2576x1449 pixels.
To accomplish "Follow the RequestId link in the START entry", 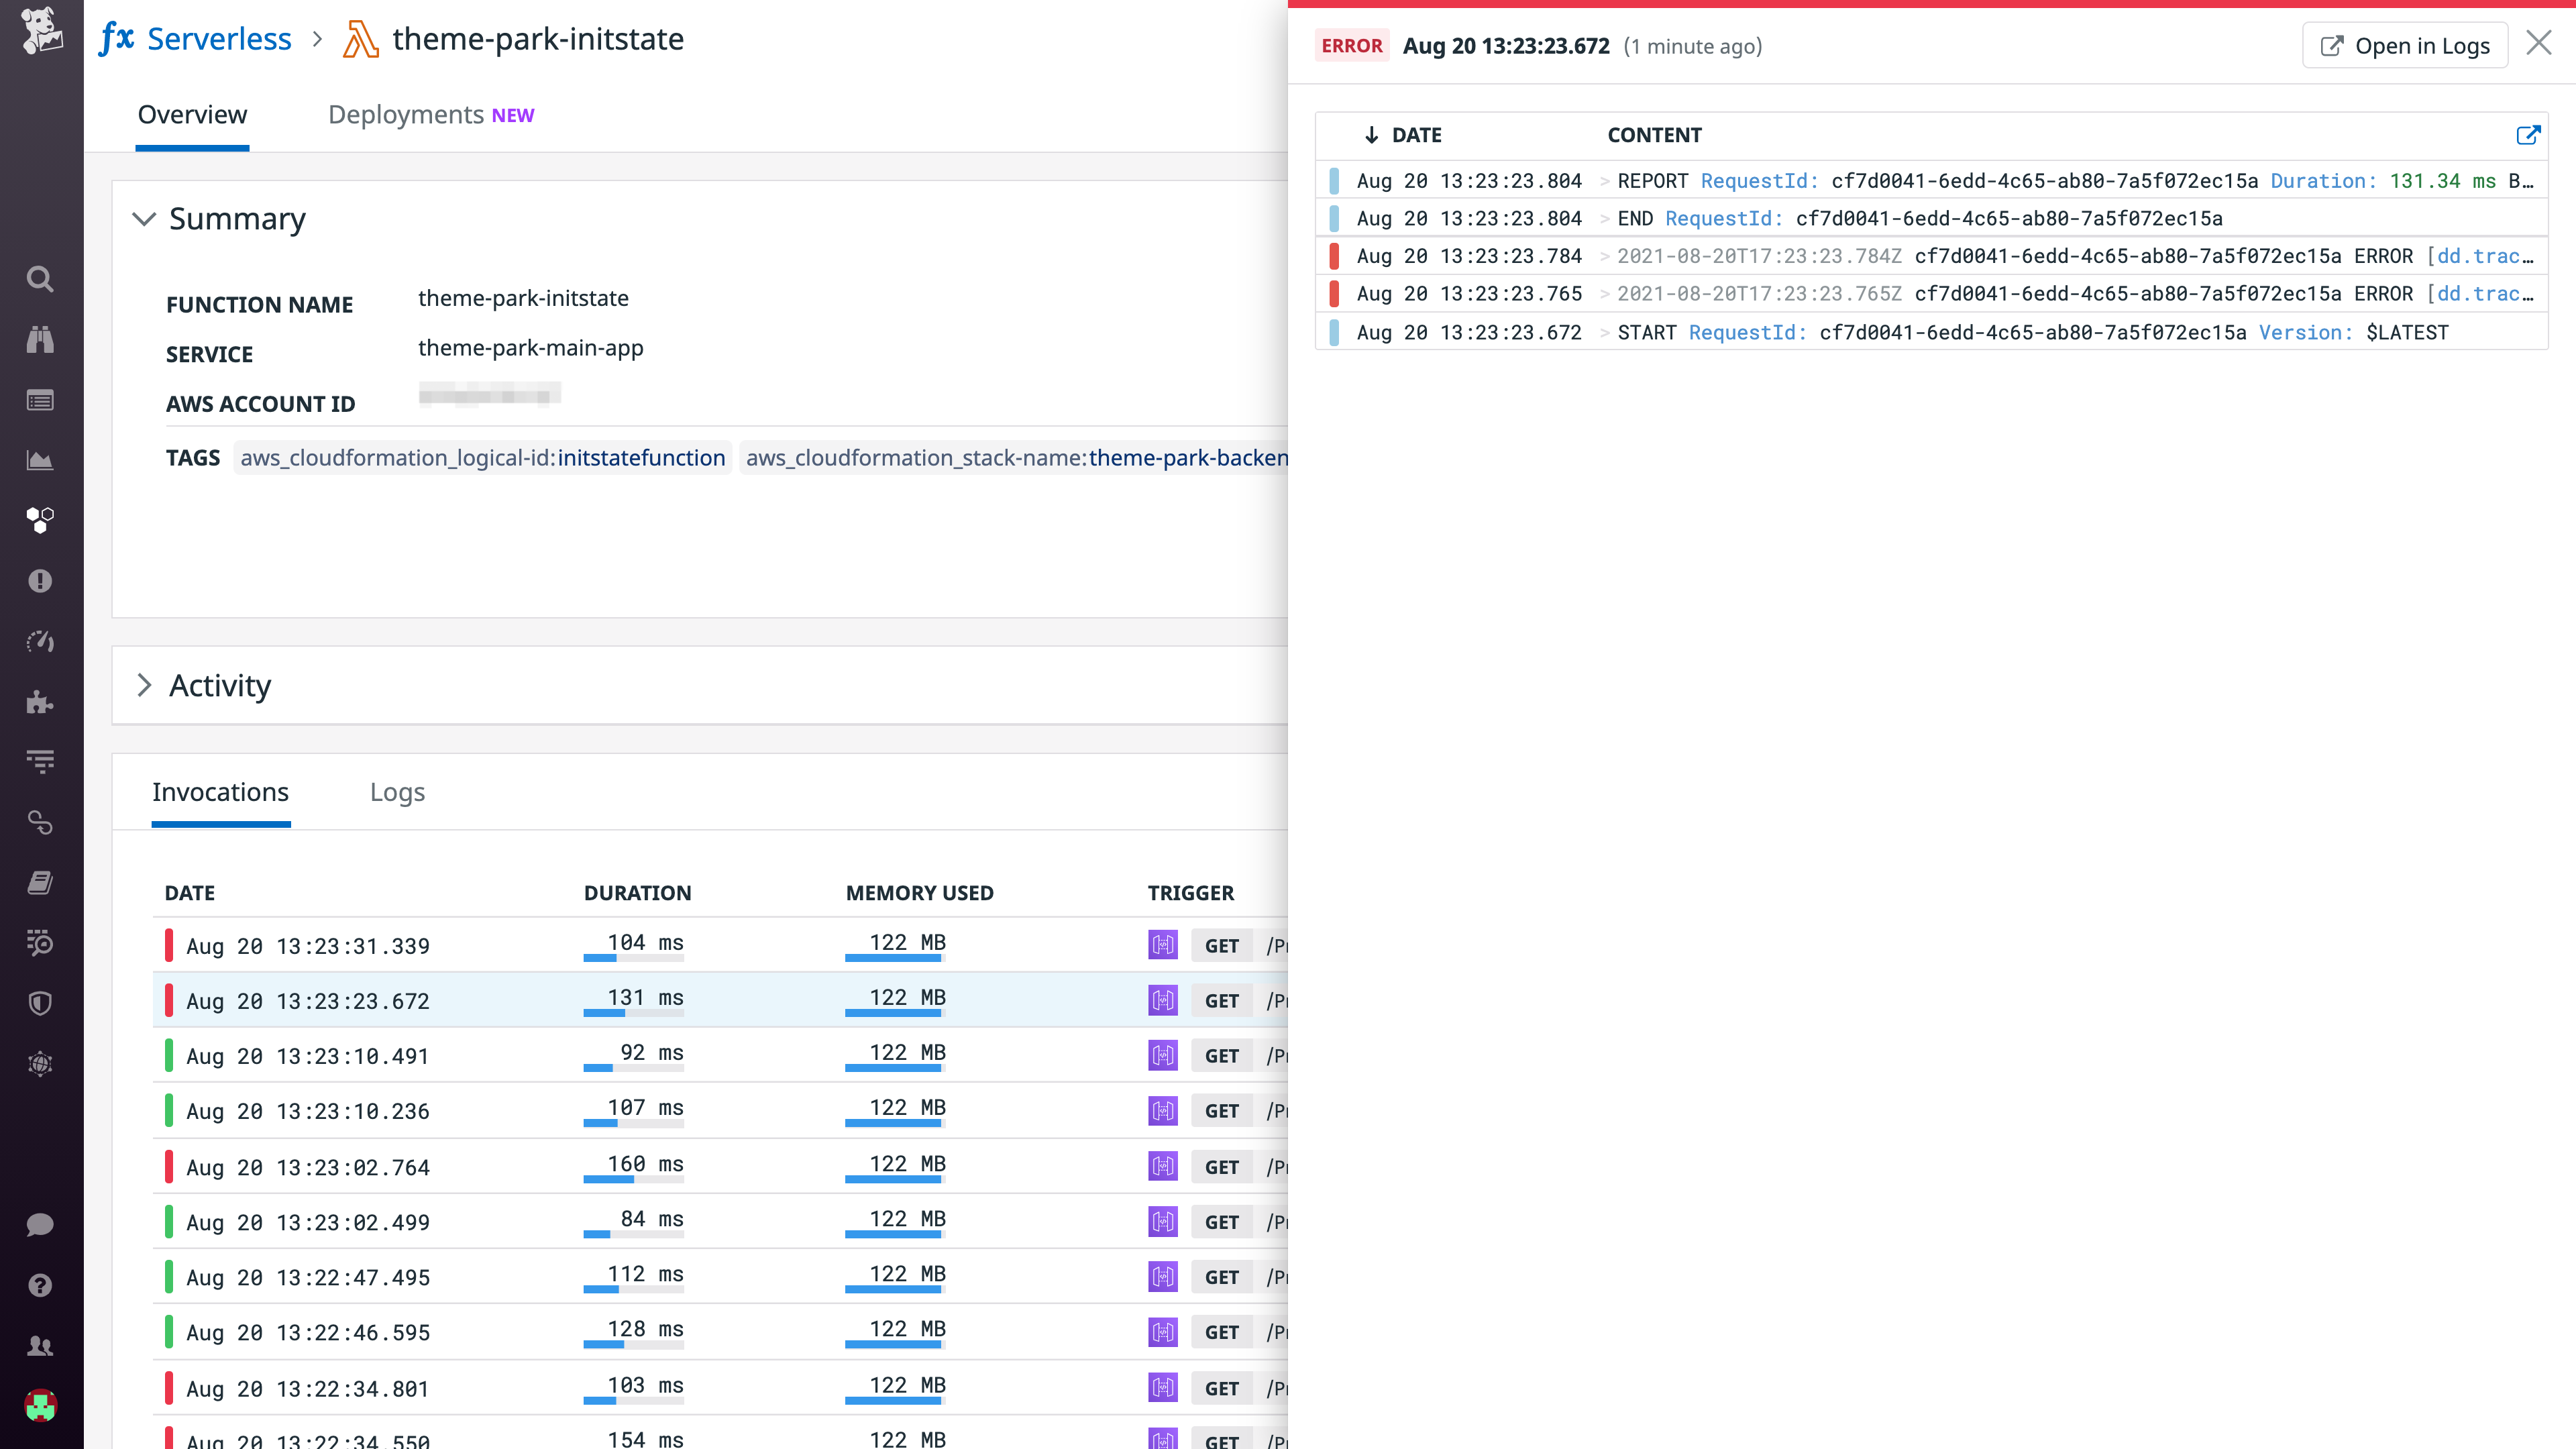I will [x=1747, y=332].
